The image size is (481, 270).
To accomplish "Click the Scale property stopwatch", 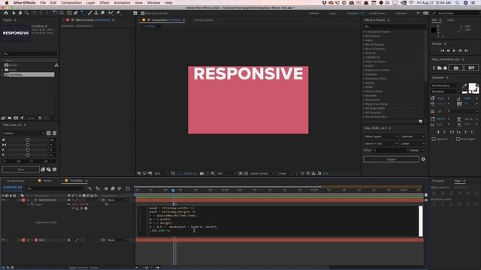I will pyautogui.click(x=32, y=204).
